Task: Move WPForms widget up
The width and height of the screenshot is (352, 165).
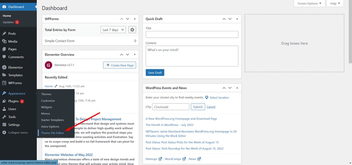Action: pos(121,19)
